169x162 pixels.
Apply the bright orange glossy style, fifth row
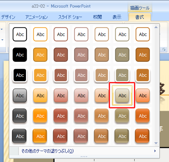coord(40,116)
